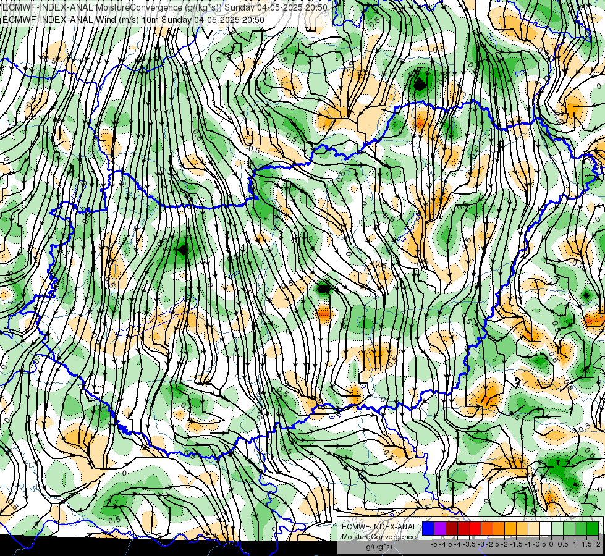Click the -1.5 value on the color scale
Viewport: 605px width, 556px height.
[516, 544]
